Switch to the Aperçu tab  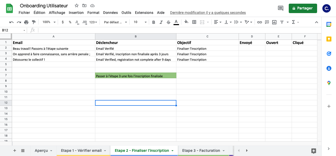[x=41, y=151]
